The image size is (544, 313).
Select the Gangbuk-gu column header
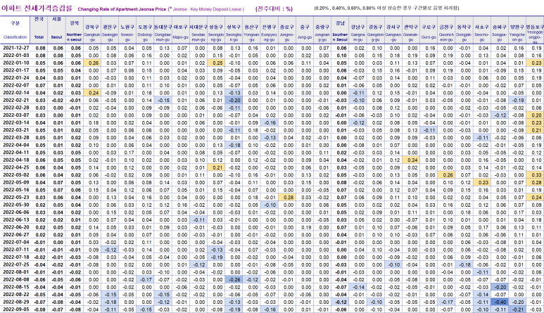tap(92, 30)
